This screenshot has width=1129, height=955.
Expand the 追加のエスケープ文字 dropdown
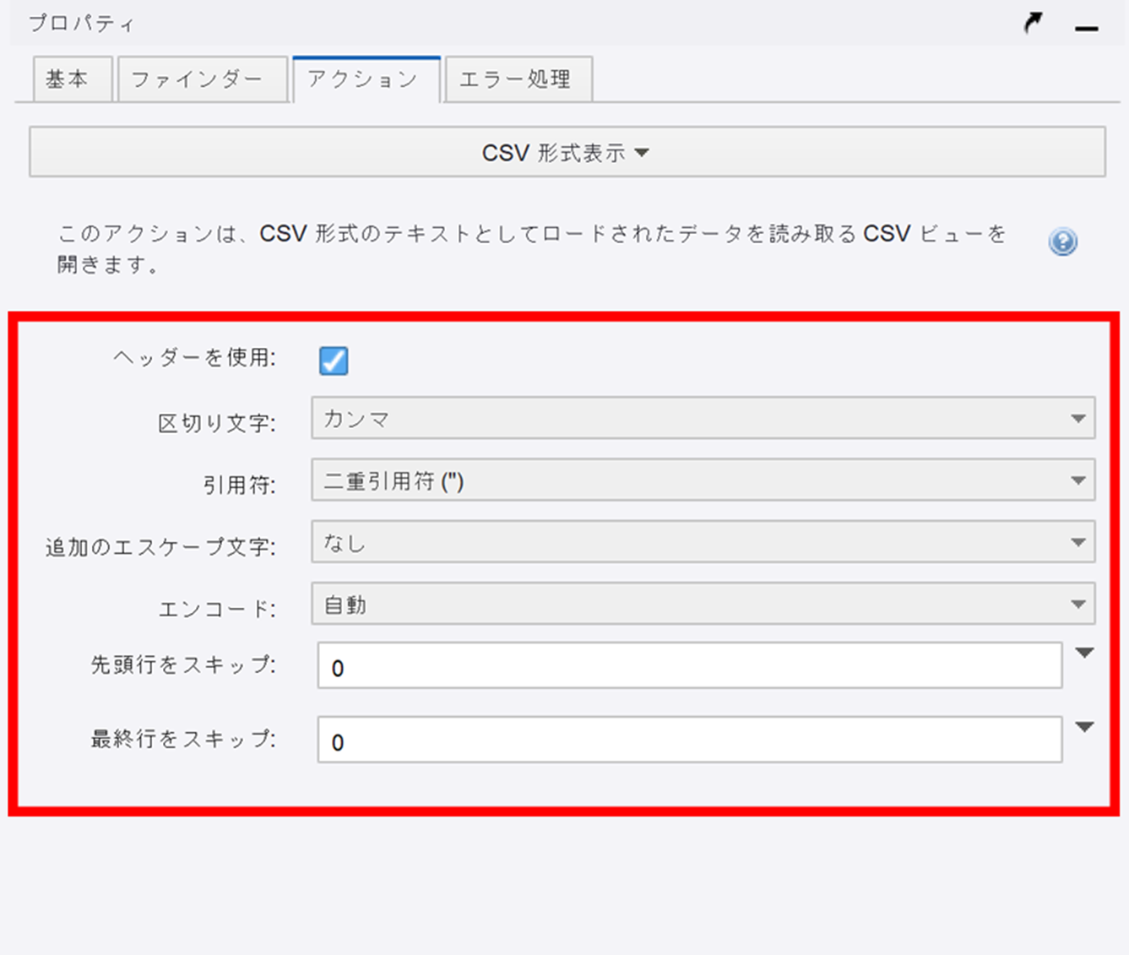(x=703, y=543)
